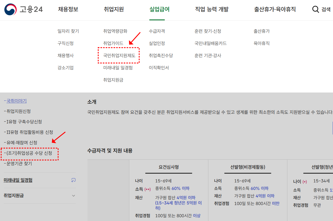Open the 출산휴가·육아휴직 menu

275,9
